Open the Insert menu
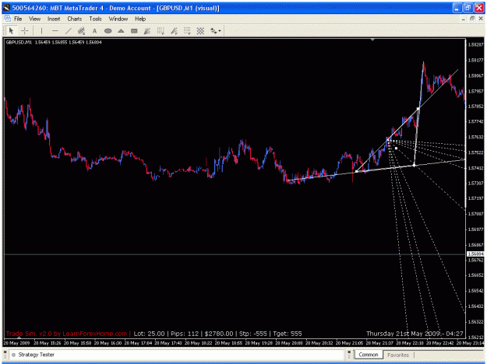This screenshot has height=364, width=487. pos(54,19)
